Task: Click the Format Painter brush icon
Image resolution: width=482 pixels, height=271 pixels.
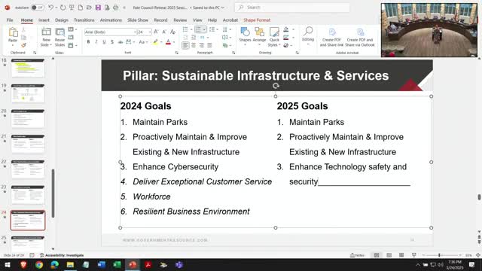Action: (x=23, y=45)
